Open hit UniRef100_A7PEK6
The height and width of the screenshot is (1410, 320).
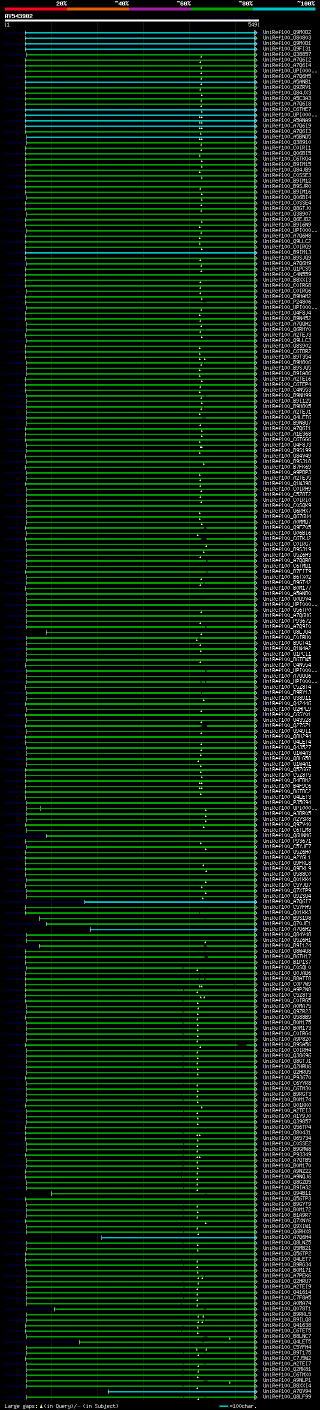(x=287, y=1275)
